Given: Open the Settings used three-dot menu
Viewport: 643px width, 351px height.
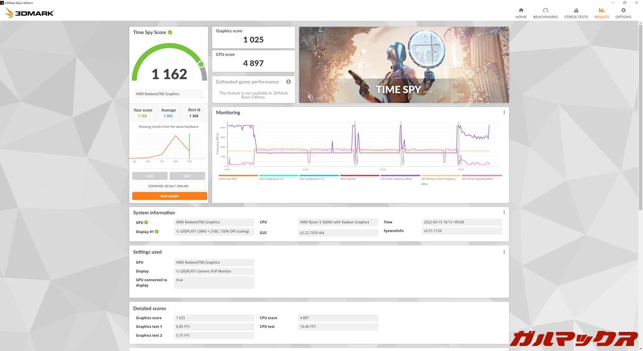Looking at the screenshot, I should pyautogui.click(x=504, y=252).
